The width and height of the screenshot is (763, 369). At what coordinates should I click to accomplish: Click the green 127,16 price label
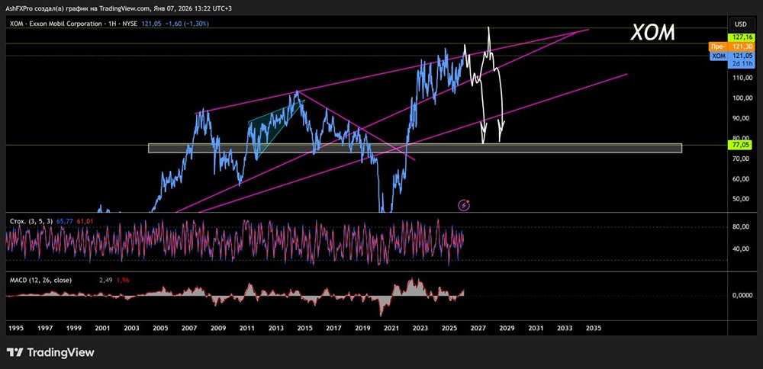click(741, 37)
